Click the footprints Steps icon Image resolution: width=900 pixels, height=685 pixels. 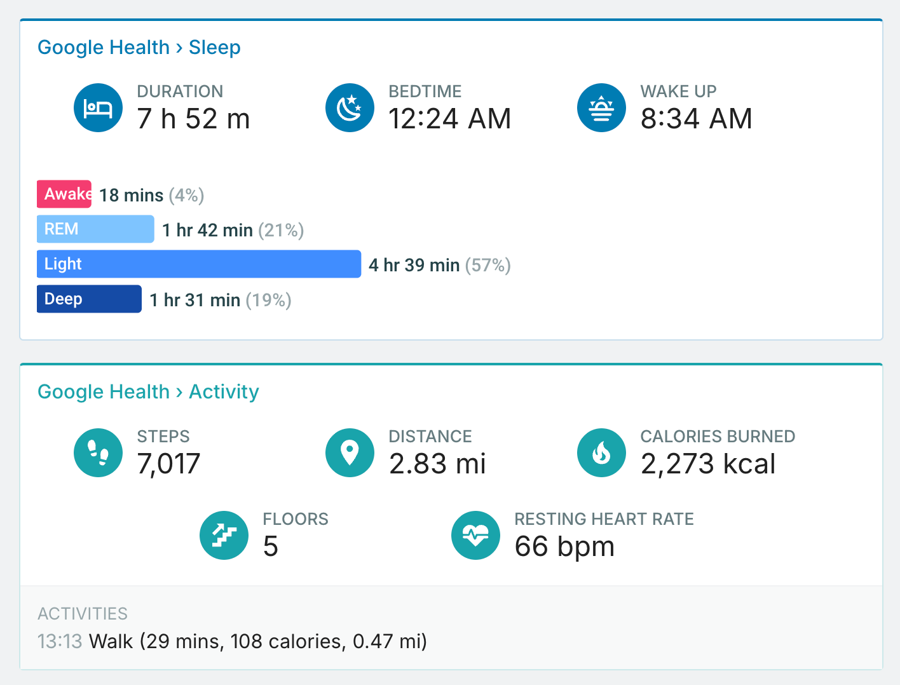tap(98, 452)
